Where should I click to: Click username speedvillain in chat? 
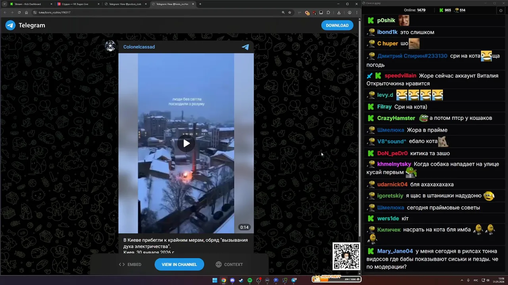[400, 76]
